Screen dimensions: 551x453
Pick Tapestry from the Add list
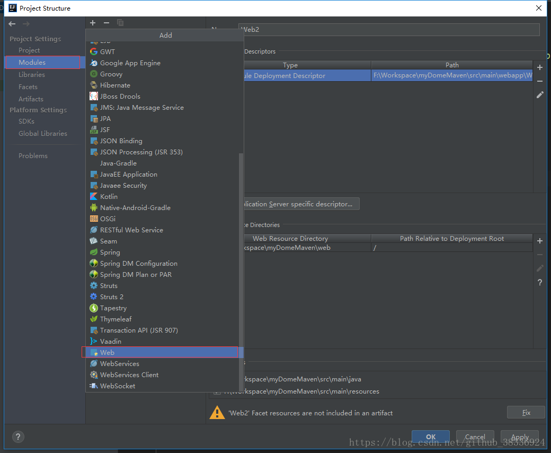point(162,308)
